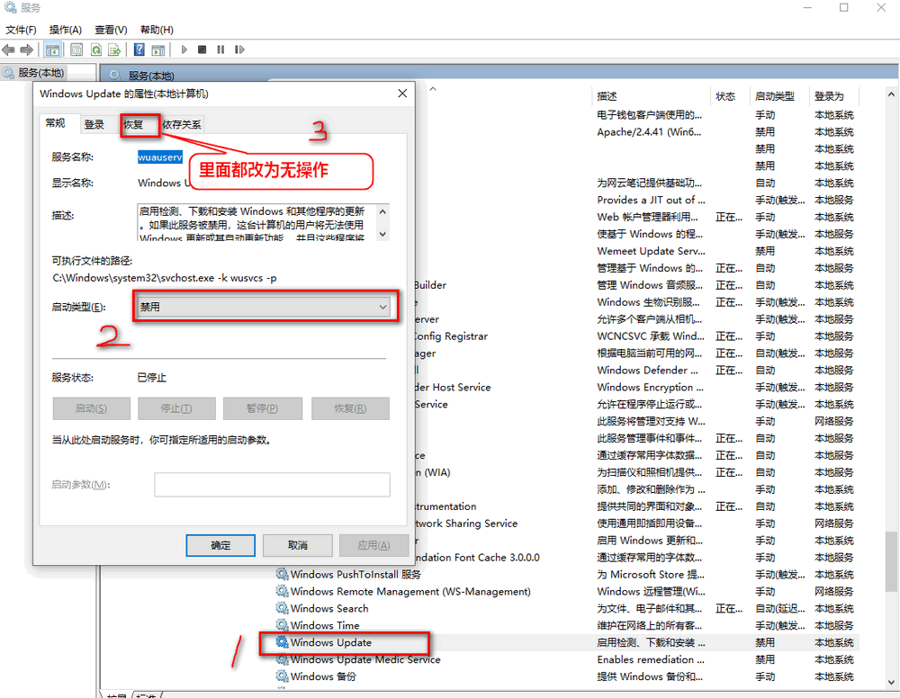900x698 pixels.
Task: Select the Windows Remote Management (WS-Management) row
Action: click(x=567, y=591)
